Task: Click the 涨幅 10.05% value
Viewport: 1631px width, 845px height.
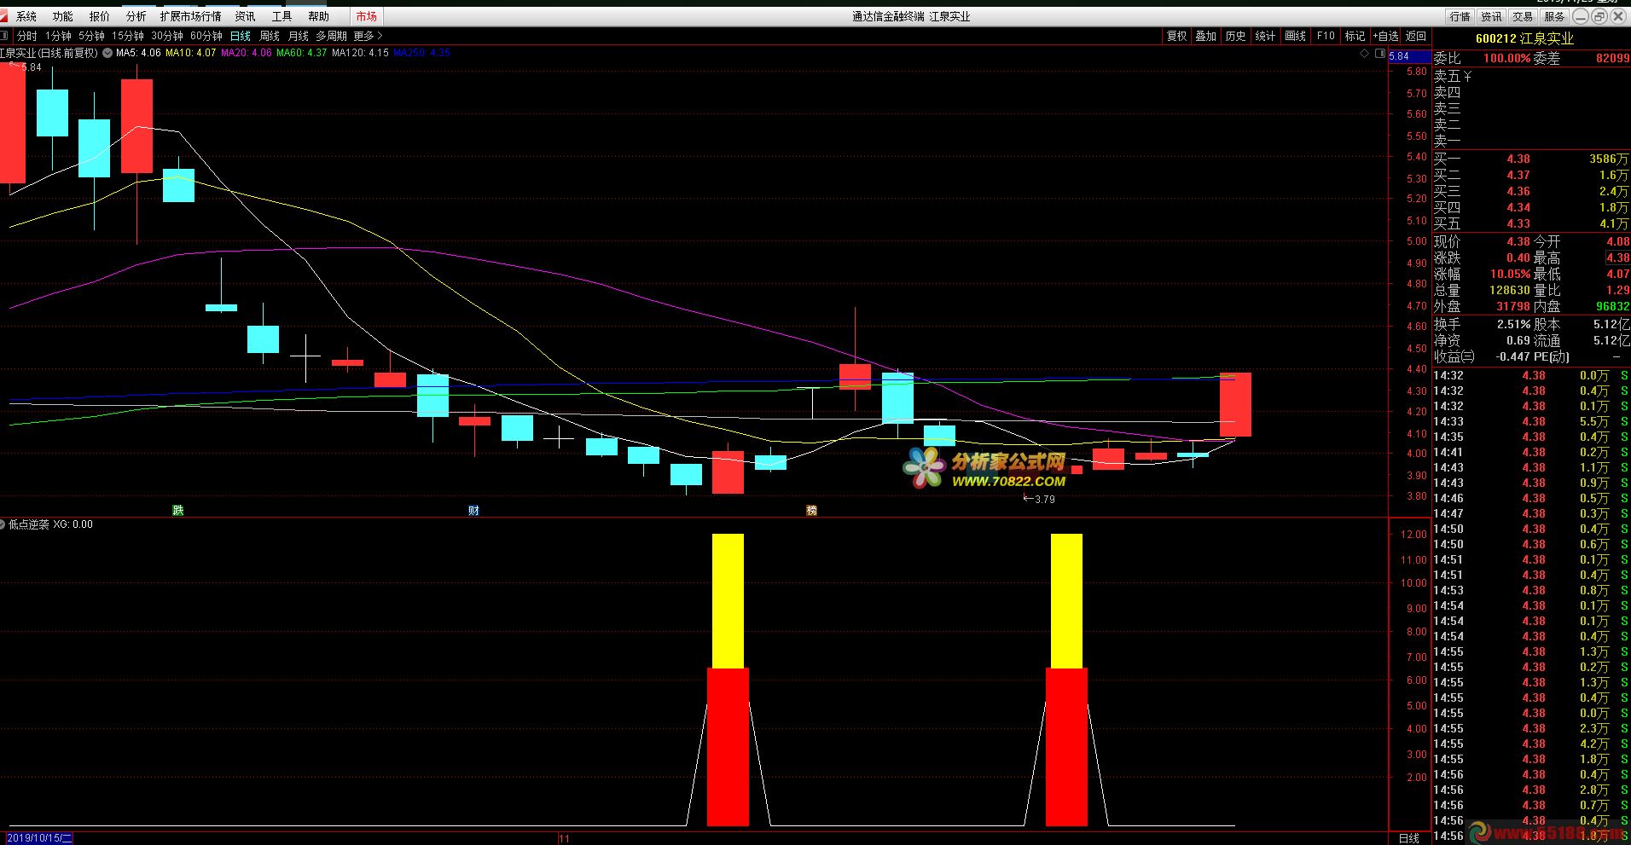Action: click(1511, 274)
